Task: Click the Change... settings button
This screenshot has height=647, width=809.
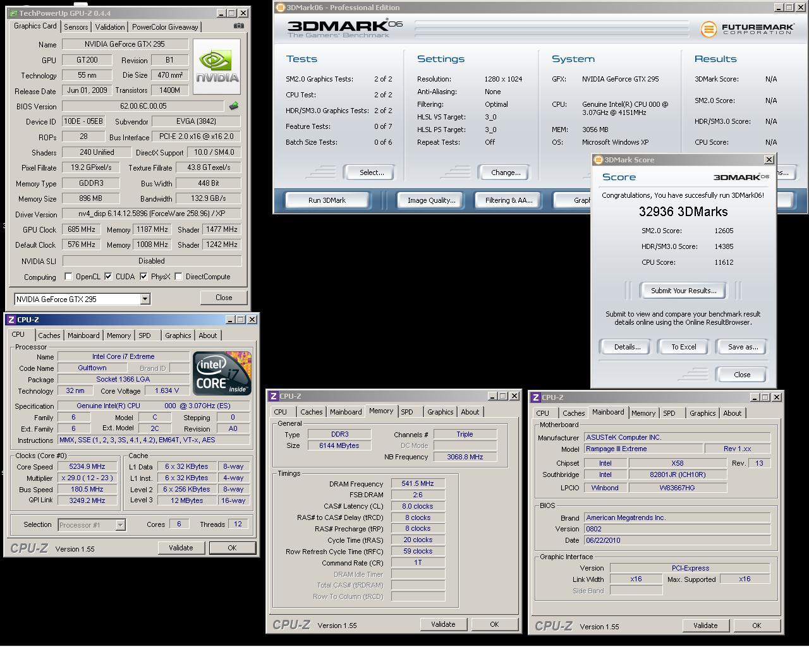Action: point(506,172)
